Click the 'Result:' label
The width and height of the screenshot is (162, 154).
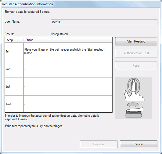coord(9,34)
